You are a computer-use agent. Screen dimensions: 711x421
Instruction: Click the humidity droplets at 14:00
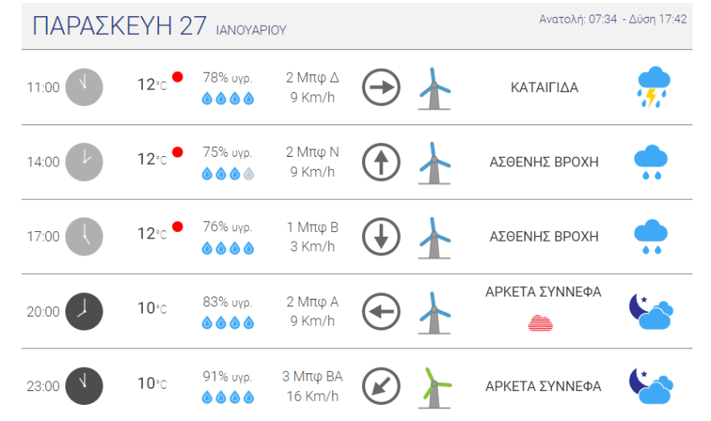click(228, 173)
